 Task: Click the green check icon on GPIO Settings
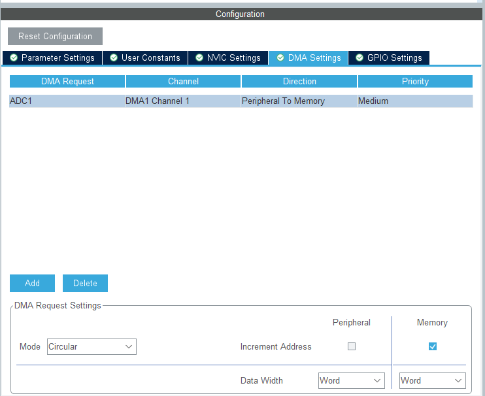(x=360, y=58)
